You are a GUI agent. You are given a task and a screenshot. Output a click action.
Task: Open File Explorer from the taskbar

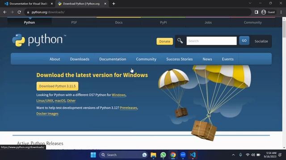click(153, 155)
